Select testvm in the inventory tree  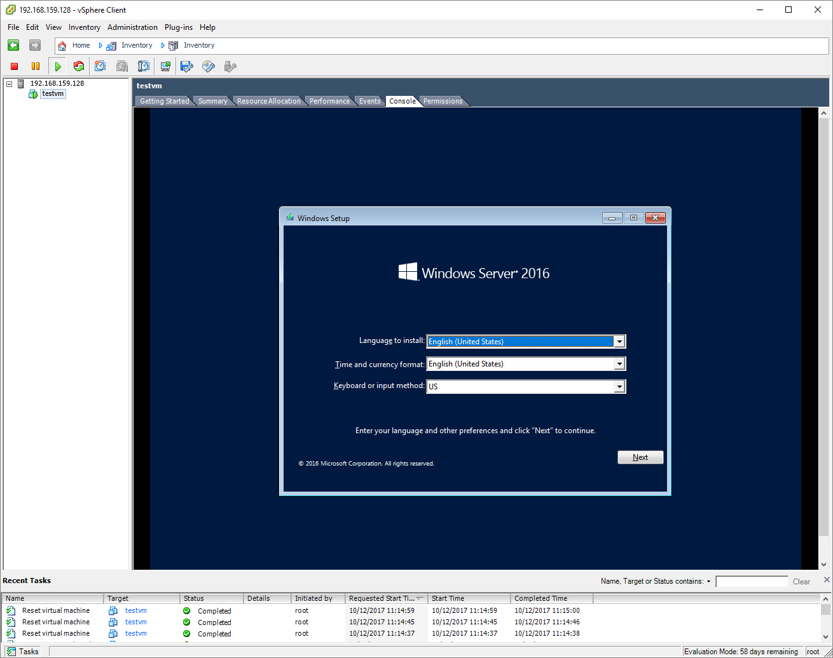coord(53,93)
